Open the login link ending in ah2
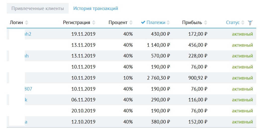The height and width of the screenshot is (137, 260). pyautogui.click(x=28, y=34)
